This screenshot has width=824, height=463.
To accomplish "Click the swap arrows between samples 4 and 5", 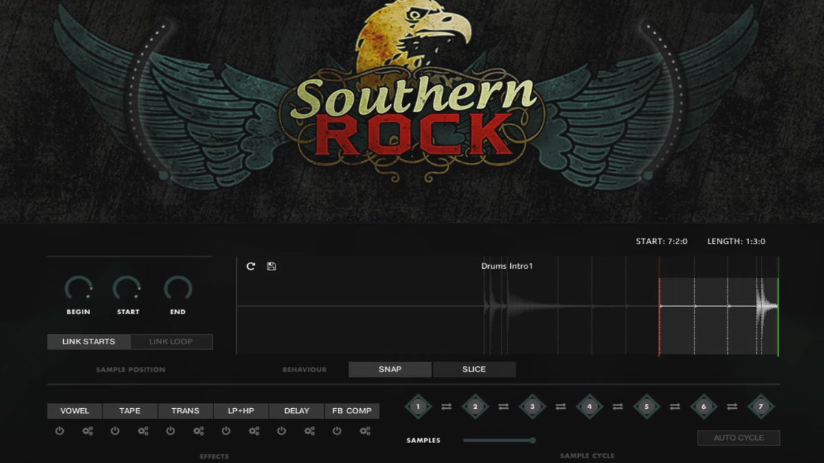I will coord(618,407).
